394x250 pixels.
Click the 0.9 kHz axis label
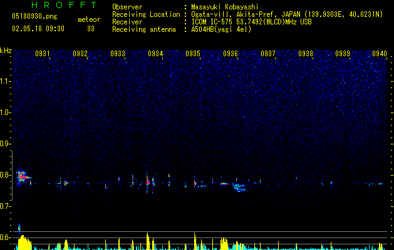(x=5, y=143)
